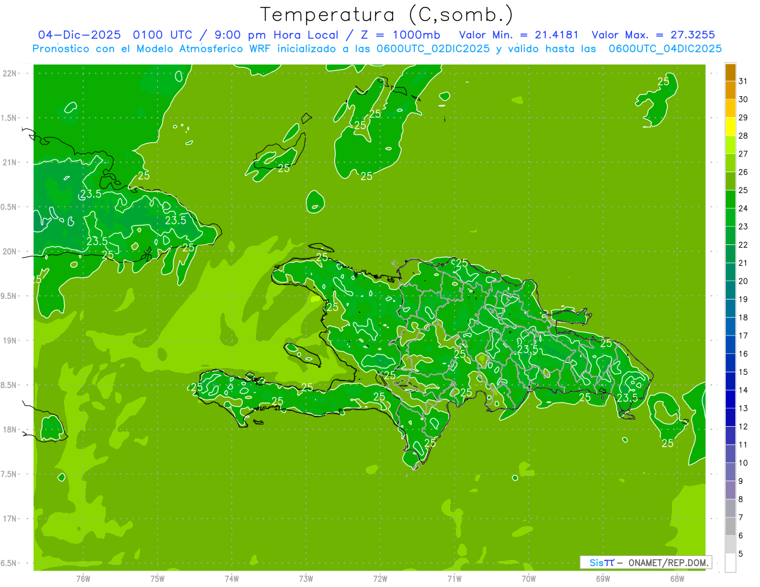
Task: Click legend value '21'
Action: pos(744,263)
